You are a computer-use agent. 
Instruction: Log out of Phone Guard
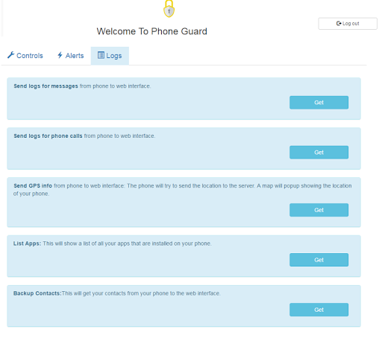pos(348,24)
